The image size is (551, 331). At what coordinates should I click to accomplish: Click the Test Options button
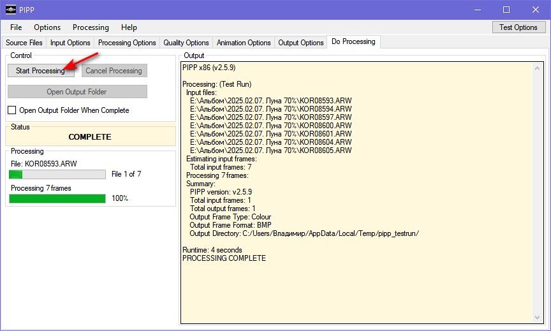pyautogui.click(x=518, y=27)
